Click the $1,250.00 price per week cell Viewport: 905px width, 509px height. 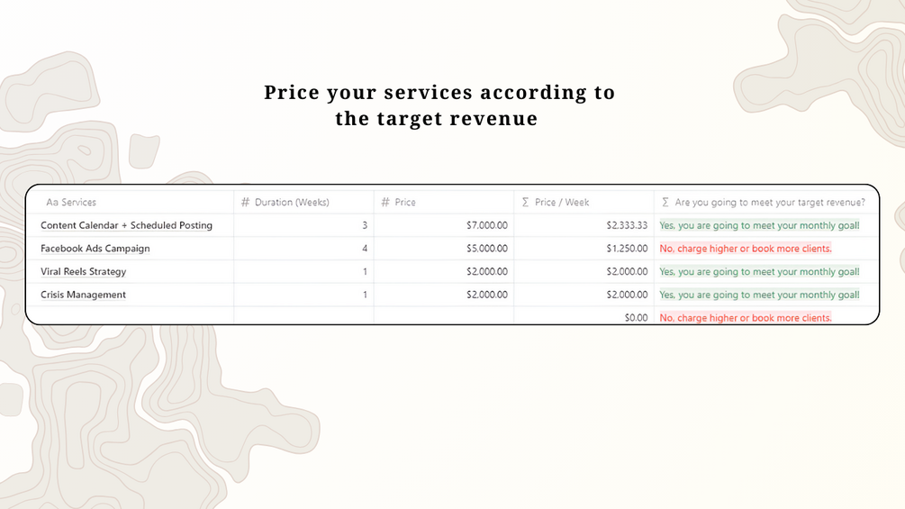point(627,249)
